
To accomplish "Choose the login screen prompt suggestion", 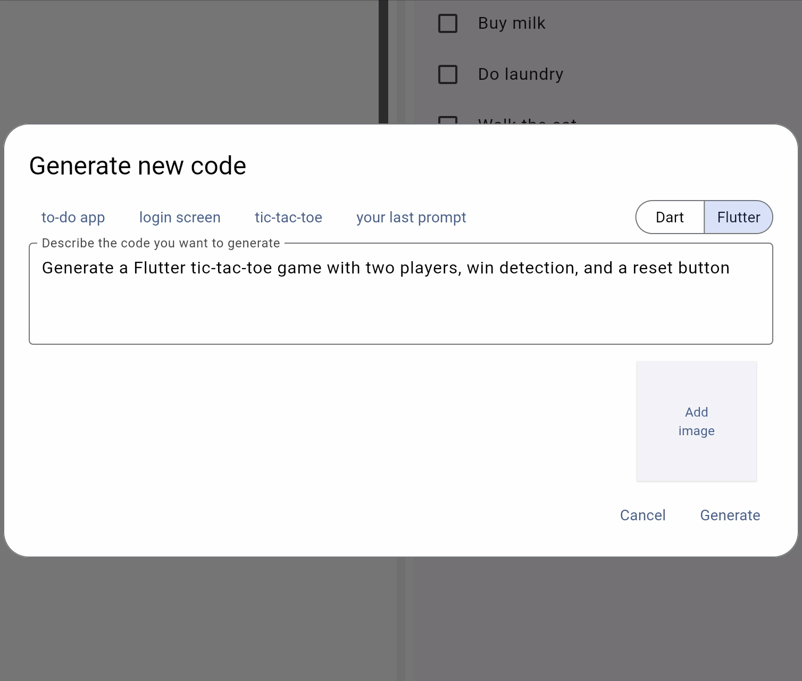I will point(180,217).
